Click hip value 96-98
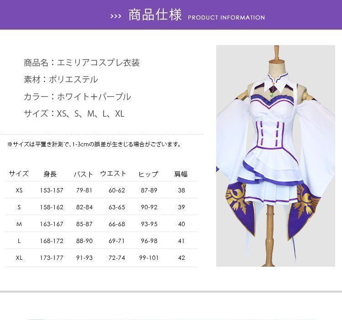 (x=149, y=241)
